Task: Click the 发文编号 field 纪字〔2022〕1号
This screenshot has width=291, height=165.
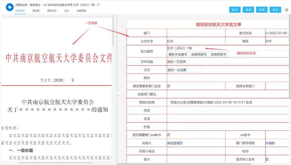Action: 179,48
